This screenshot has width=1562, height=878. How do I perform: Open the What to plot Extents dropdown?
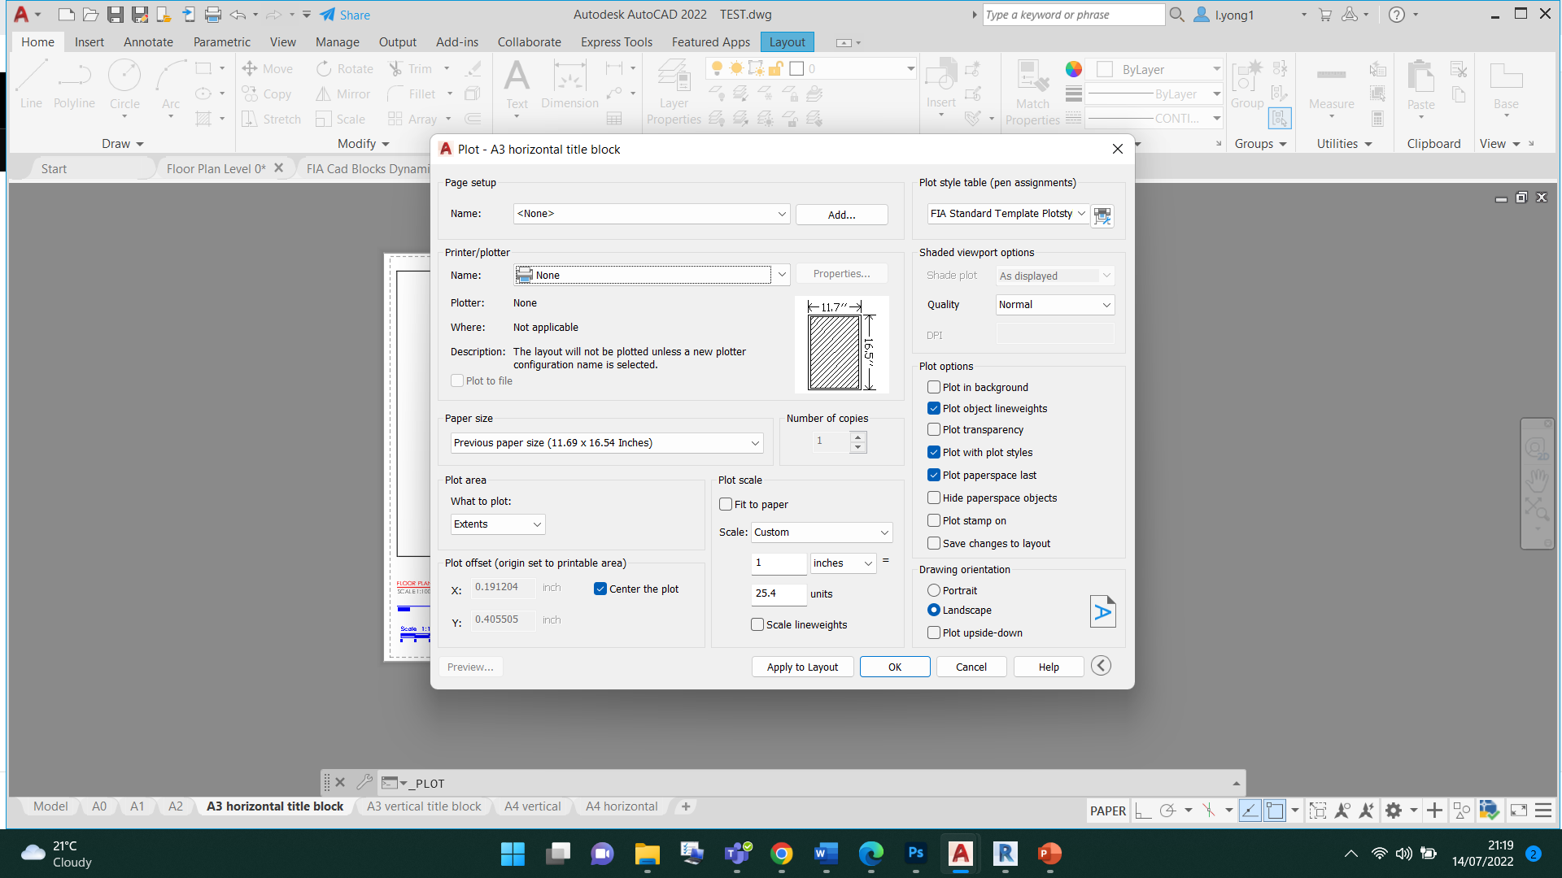point(498,524)
